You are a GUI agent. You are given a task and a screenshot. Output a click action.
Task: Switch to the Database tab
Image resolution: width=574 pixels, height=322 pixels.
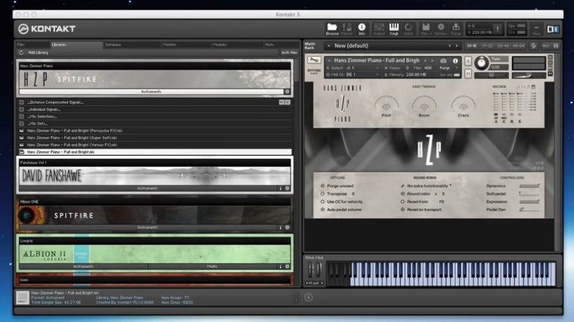coord(113,45)
